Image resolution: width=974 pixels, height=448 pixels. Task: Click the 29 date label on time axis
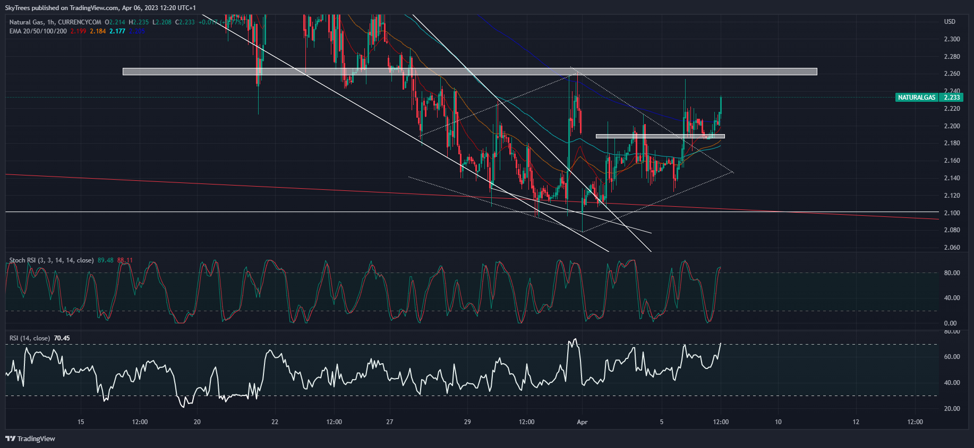tap(467, 422)
